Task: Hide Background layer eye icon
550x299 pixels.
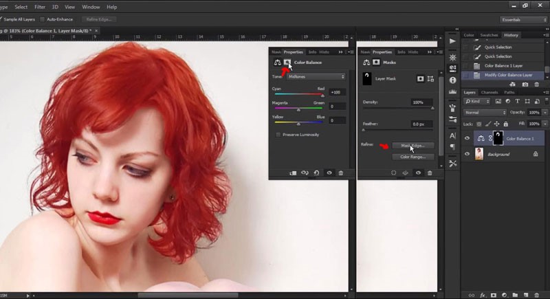Action: pyautogui.click(x=467, y=154)
